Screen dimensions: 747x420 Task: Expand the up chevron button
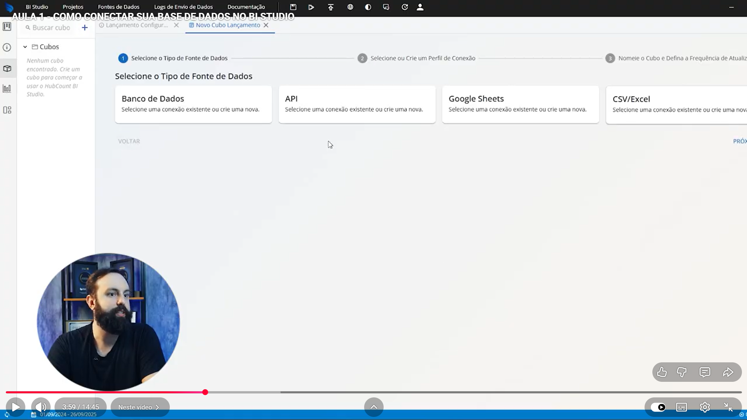point(373,407)
